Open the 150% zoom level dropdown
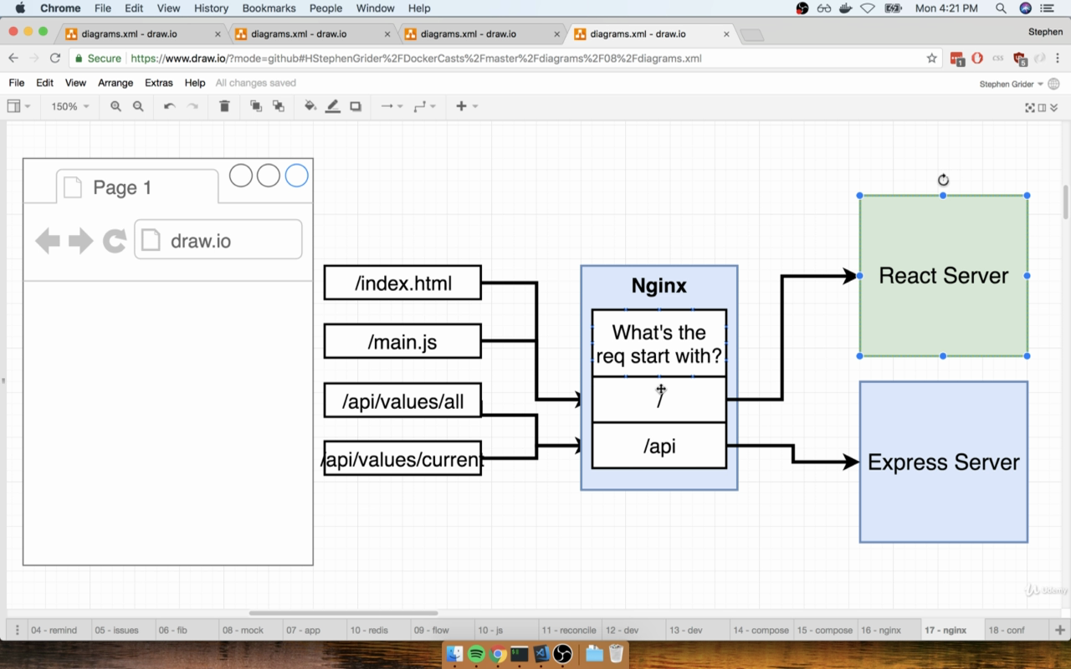 pos(70,106)
